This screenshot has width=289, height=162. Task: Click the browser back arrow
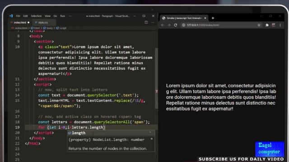[x=163, y=25]
